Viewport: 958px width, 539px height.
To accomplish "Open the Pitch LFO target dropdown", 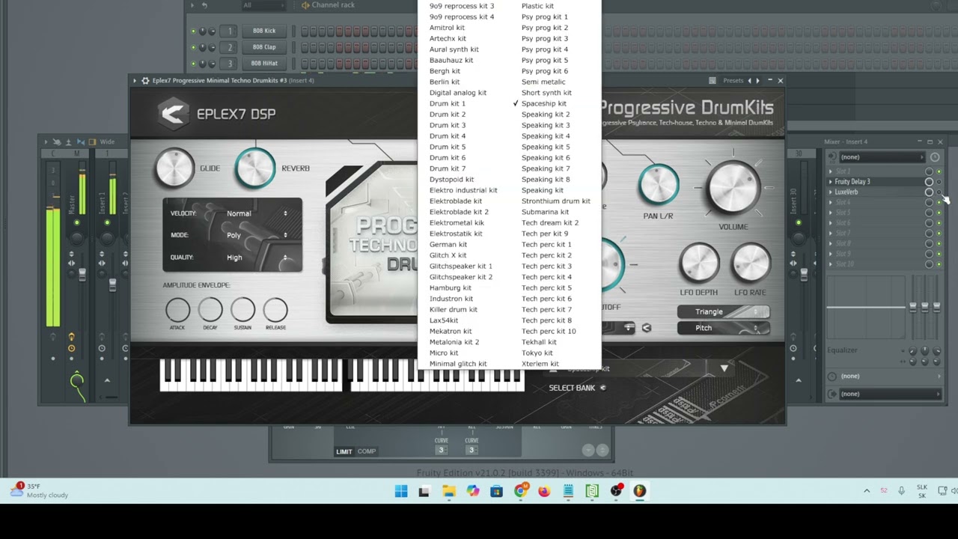I will 723,328.
